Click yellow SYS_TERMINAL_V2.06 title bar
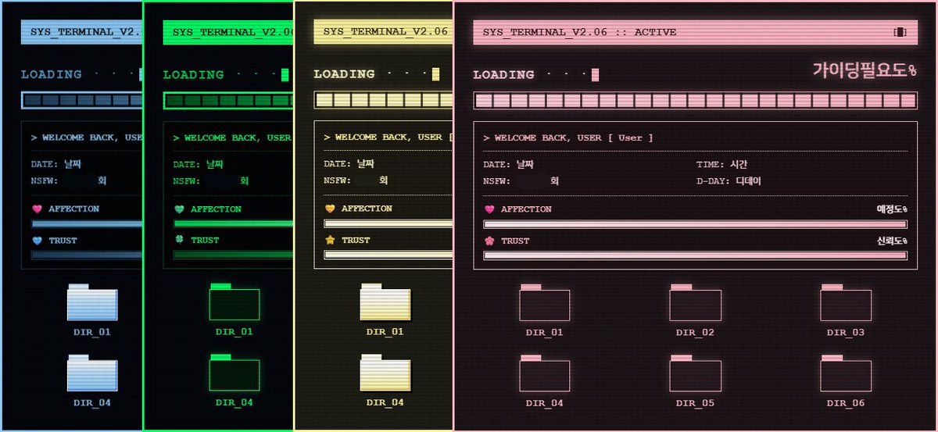This screenshot has height=432, width=938. 383,32
